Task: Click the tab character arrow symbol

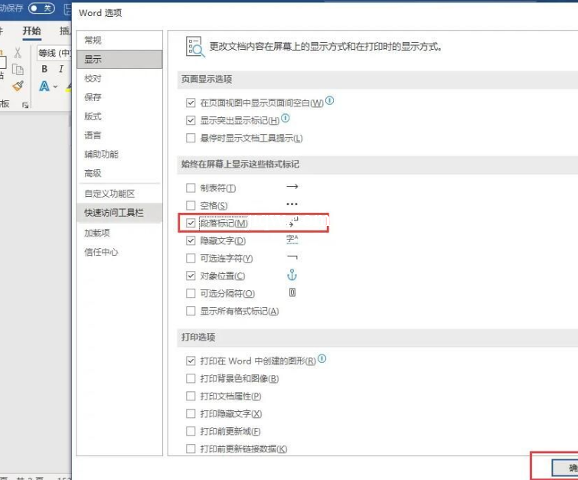Action: (292, 187)
